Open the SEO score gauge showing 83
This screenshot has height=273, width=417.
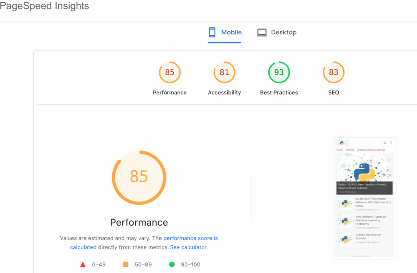click(x=334, y=72)
